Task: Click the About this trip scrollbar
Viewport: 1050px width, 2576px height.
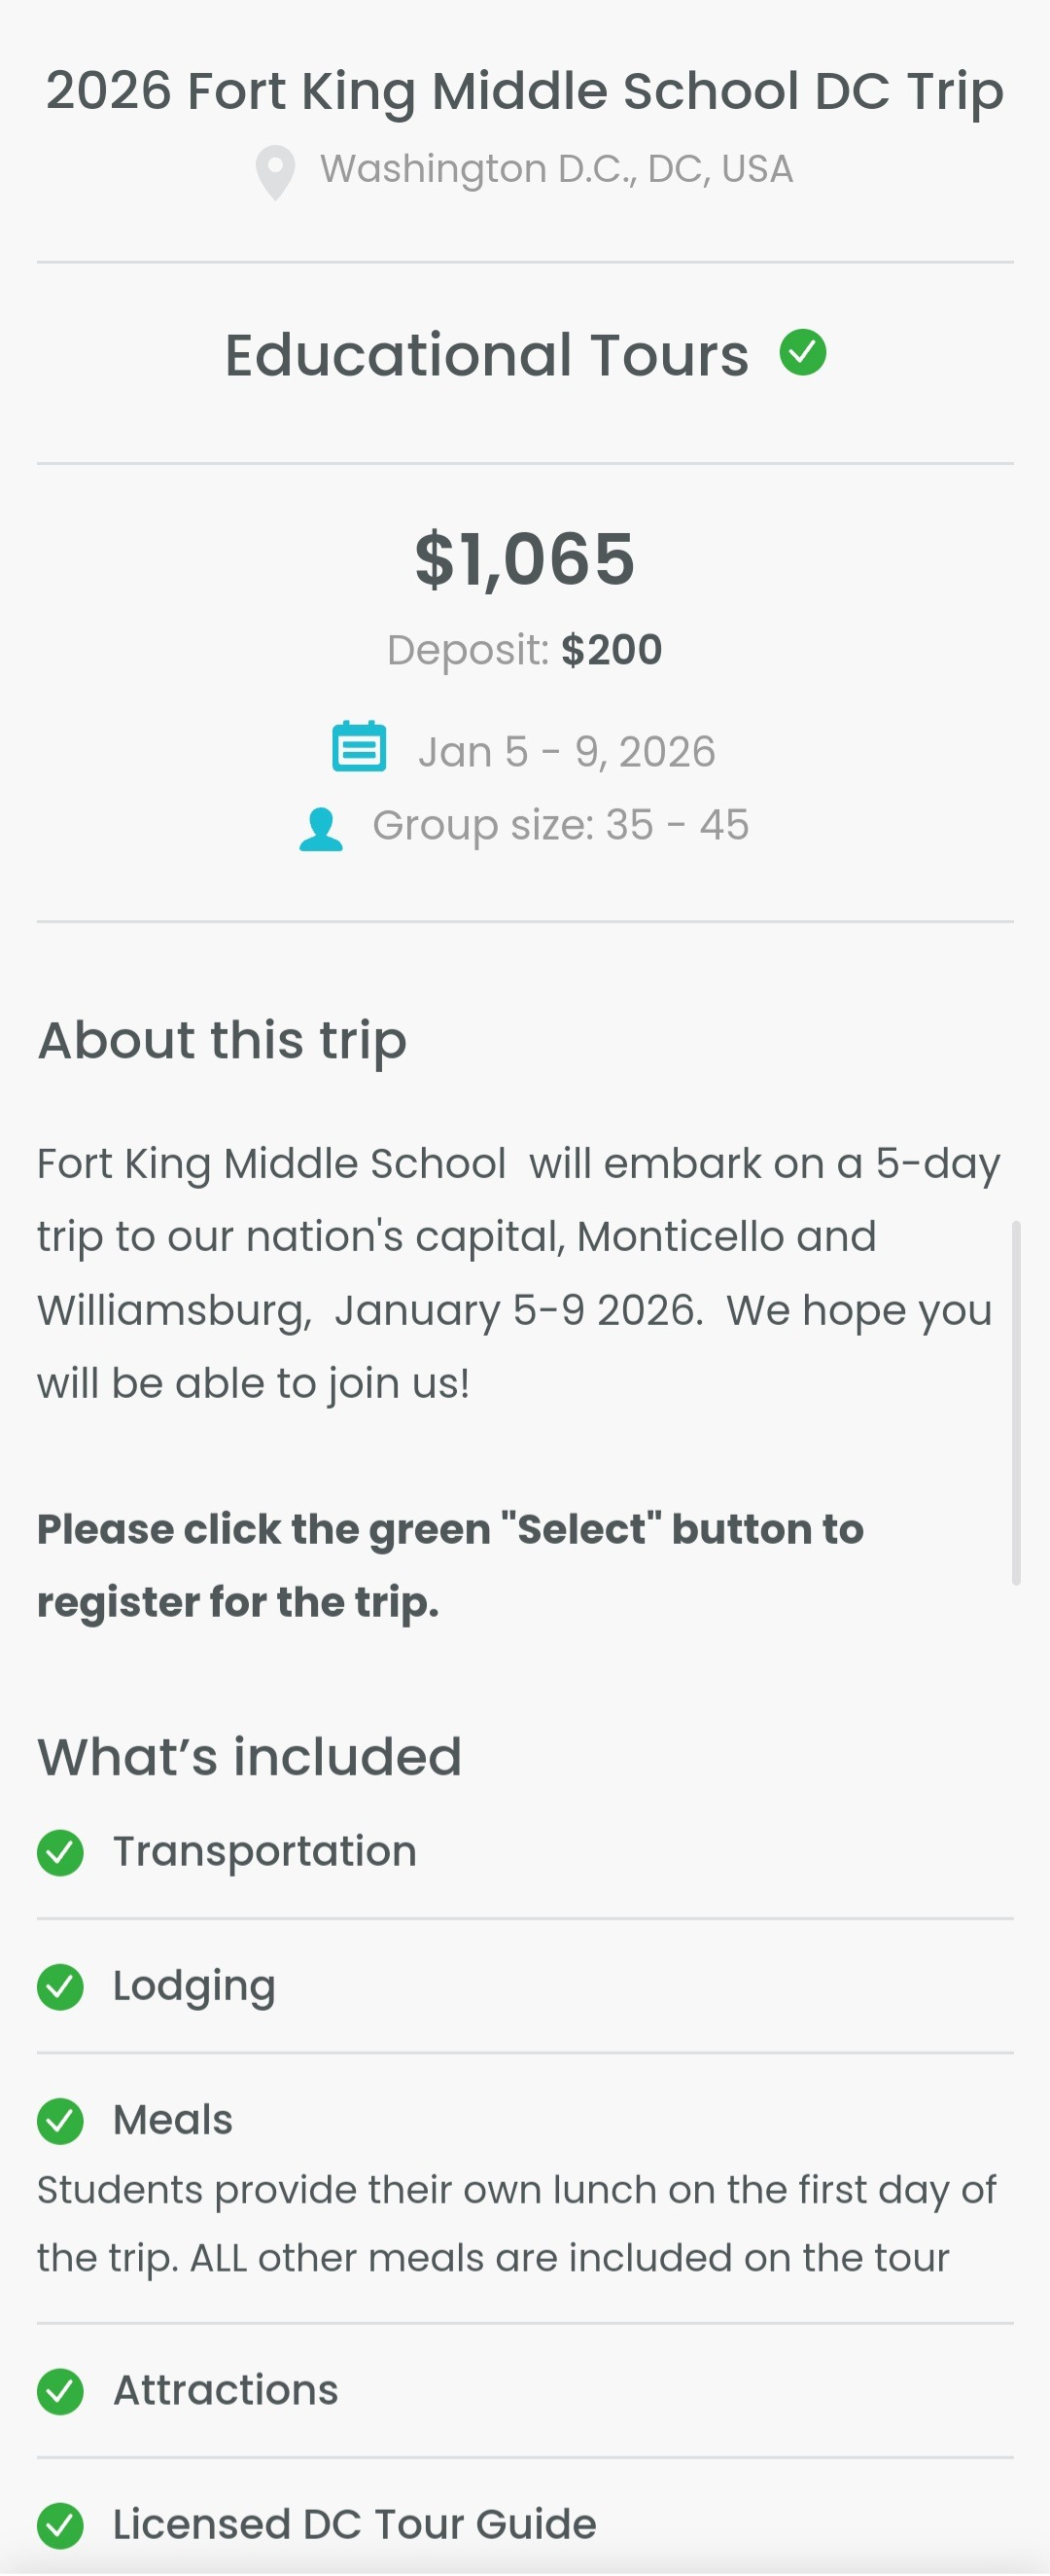Action: coord(1016,1402)
